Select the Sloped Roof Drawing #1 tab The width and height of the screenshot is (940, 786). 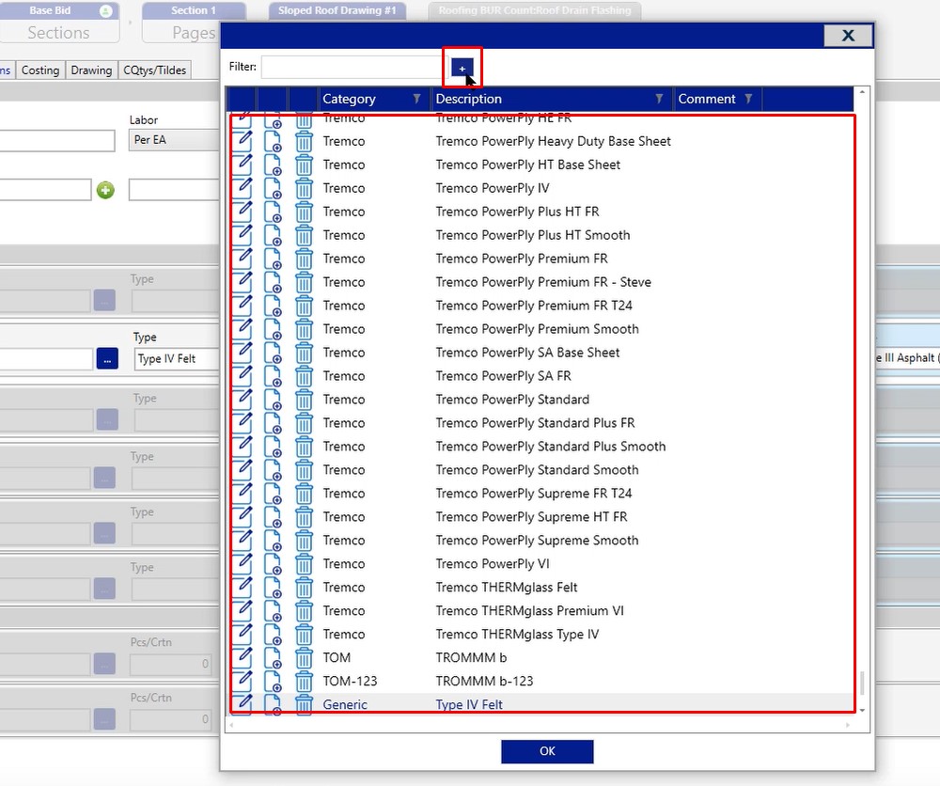click(x=337, y=10)
